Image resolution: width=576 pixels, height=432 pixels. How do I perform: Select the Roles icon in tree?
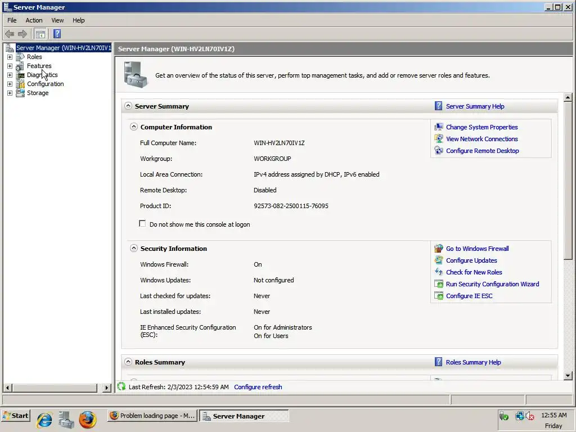pos(20,57)
